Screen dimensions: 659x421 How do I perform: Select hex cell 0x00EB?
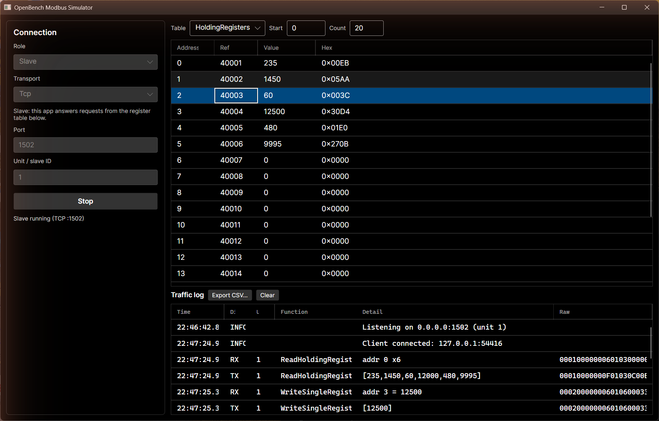[x=335, y=63]
